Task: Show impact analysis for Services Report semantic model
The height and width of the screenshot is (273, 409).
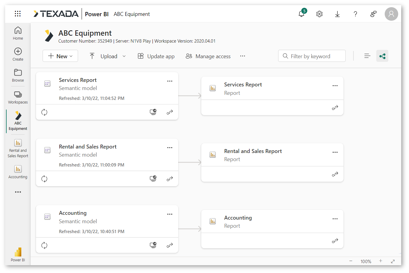Action: coord(153,112)
